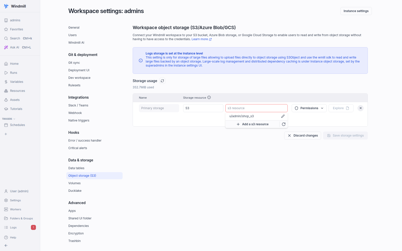This screenshot has height=251, width=402.
Task: Open Shared UI folder settings
Action: [x=80, y=218]
